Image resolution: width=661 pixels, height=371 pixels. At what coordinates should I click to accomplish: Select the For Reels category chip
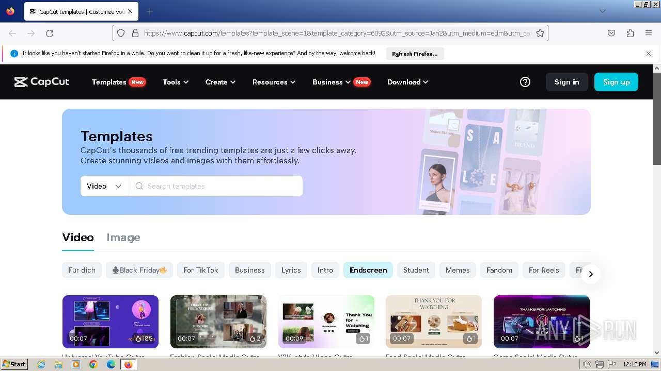pos(544,270)
